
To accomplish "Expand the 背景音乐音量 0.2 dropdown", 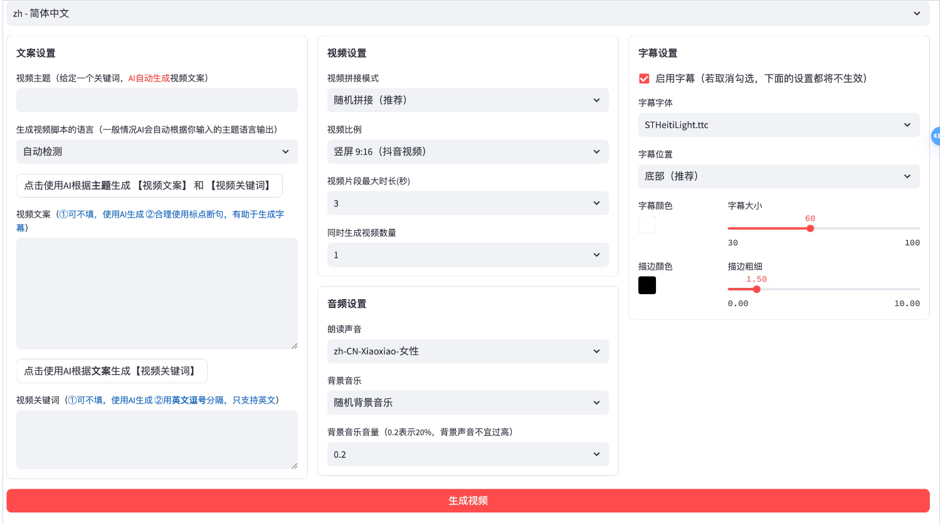I will tap(467, 455).
